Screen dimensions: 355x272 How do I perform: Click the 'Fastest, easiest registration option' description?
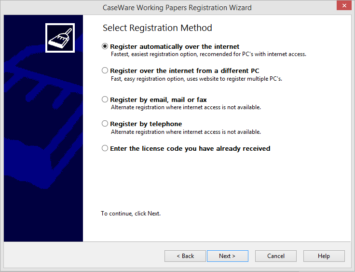point(208,54)
